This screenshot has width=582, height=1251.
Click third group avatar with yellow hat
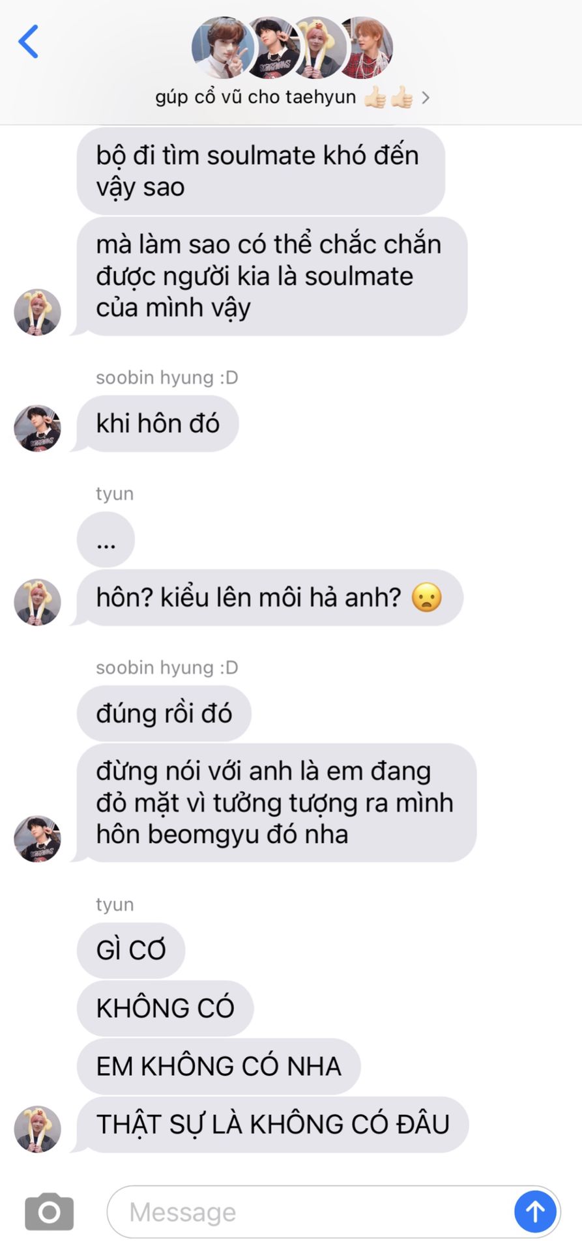(x=319, y=48)
